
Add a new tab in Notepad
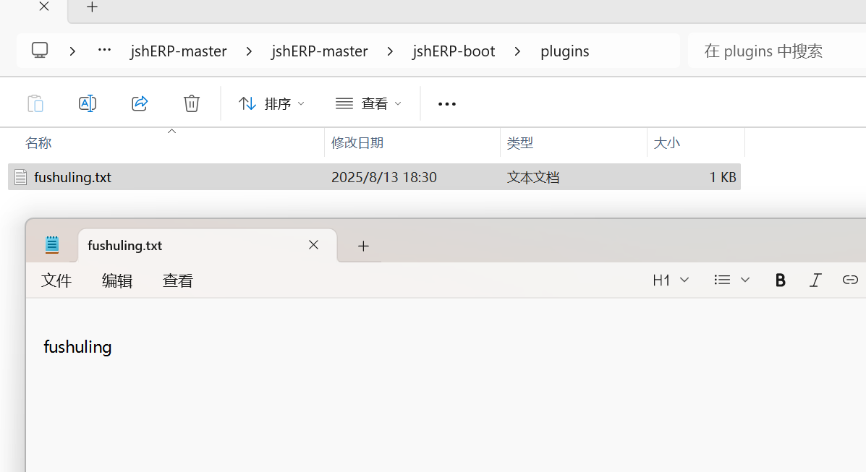(x=363, y=246)
